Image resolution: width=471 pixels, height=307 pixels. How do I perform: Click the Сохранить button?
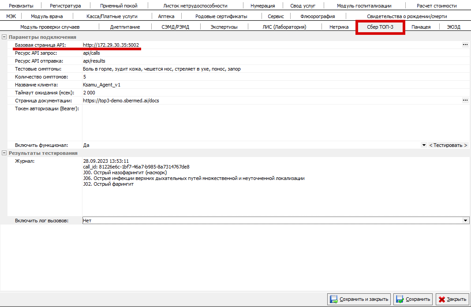[413, 300]
